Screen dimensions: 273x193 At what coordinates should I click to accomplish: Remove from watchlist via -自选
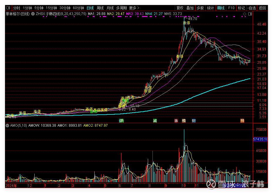tap(252, 8)
